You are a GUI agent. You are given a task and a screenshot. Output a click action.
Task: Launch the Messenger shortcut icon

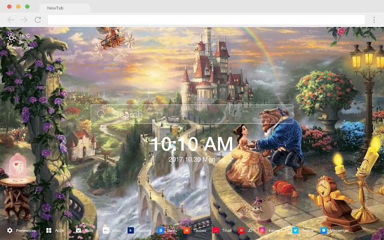(x=323, y=230)
